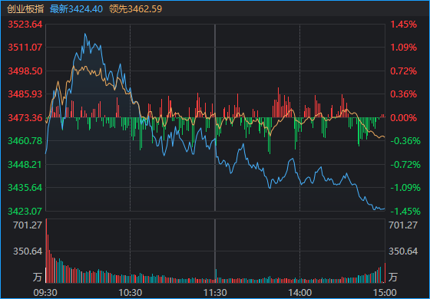Screen dimensions: 430x299
Task: Click the 3473.36 baseline price label
Action: click(x=25, y=118)
